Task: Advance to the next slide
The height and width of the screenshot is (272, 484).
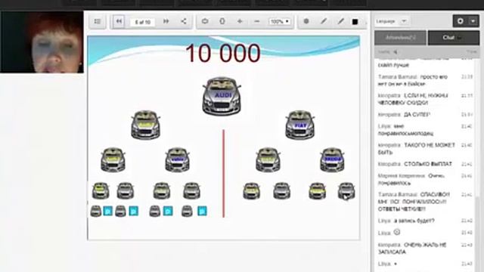Action: click(x=166, y=21)
